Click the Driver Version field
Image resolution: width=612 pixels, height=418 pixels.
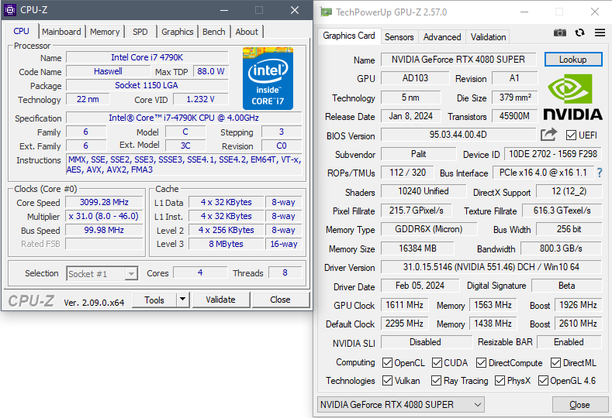(491, 267)
